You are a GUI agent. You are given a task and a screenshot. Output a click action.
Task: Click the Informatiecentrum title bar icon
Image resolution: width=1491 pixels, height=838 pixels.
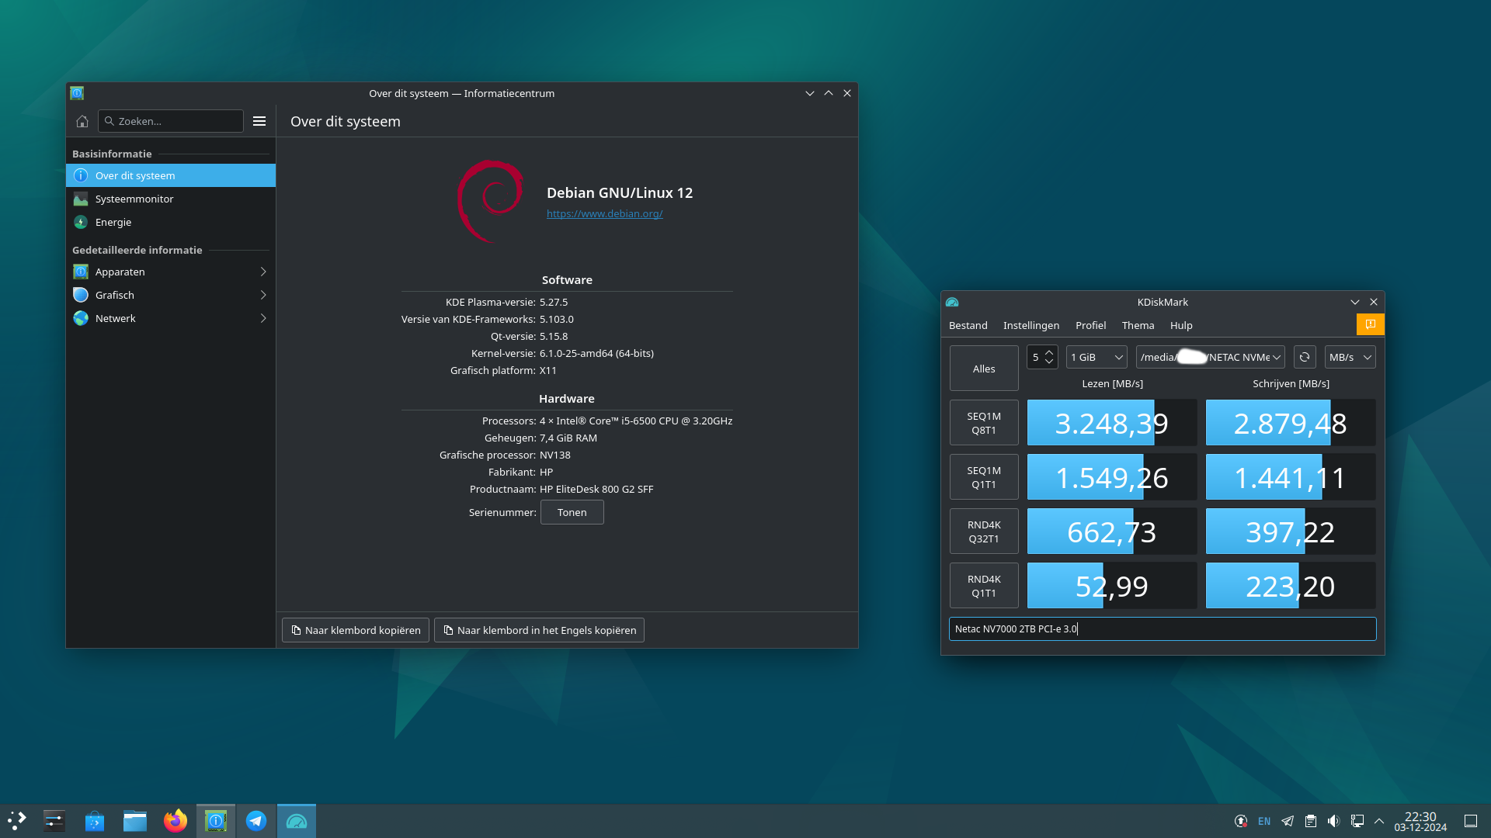pos(77,93)
